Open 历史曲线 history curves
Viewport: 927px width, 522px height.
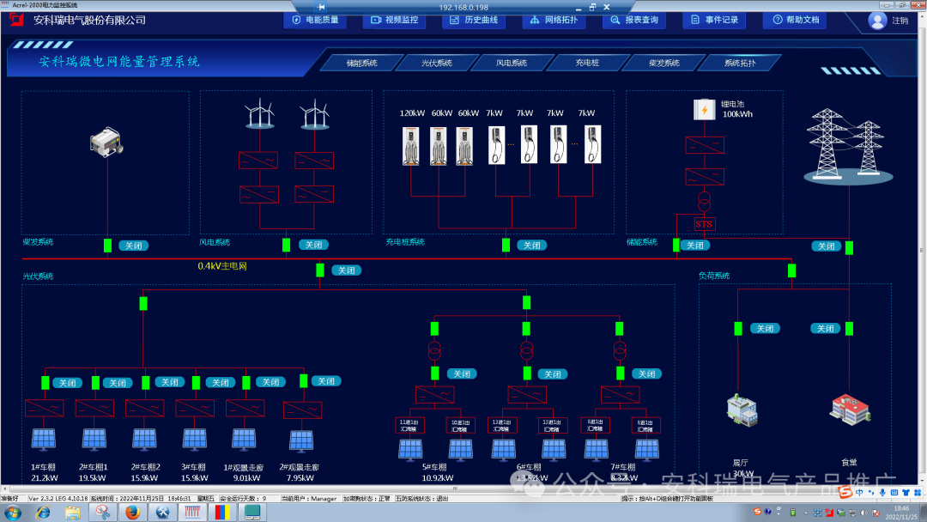click(x=474, y=20)
